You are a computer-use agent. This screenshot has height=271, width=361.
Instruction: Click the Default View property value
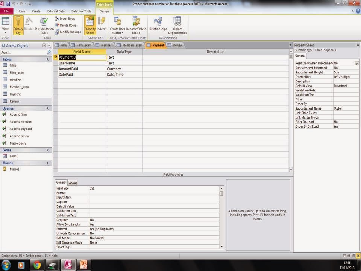(346, 86)
